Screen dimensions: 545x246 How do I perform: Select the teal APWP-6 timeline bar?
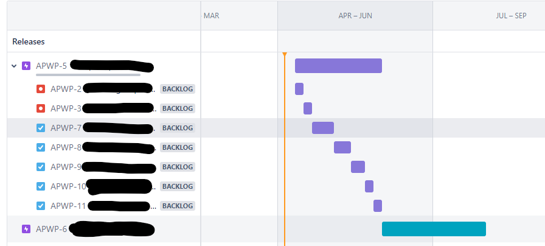434,229
